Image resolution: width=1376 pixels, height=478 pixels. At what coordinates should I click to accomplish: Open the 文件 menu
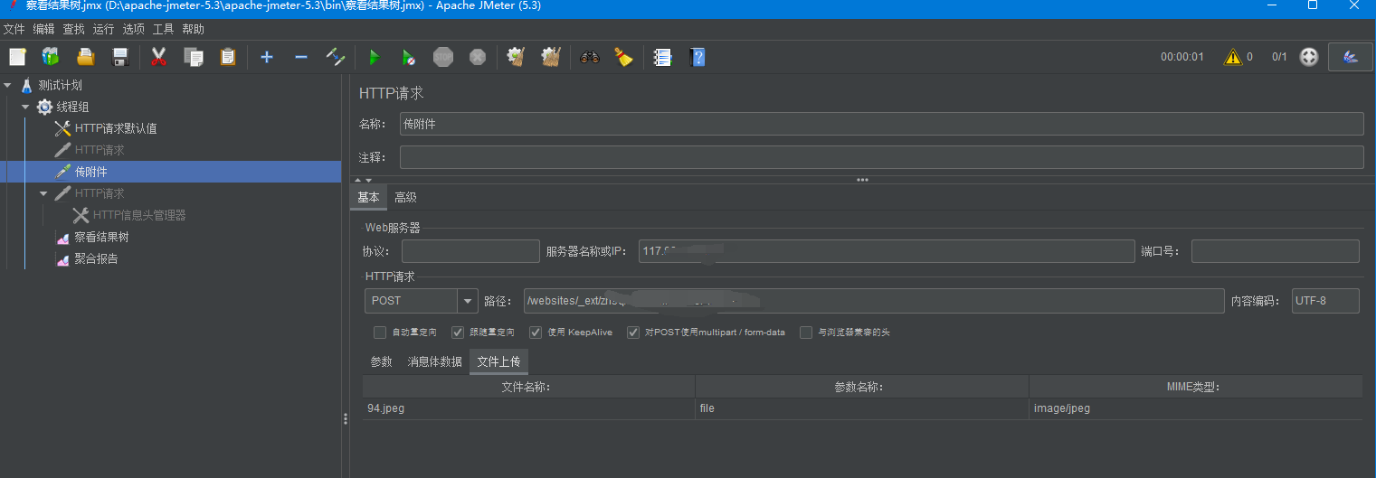coord(14,29)
